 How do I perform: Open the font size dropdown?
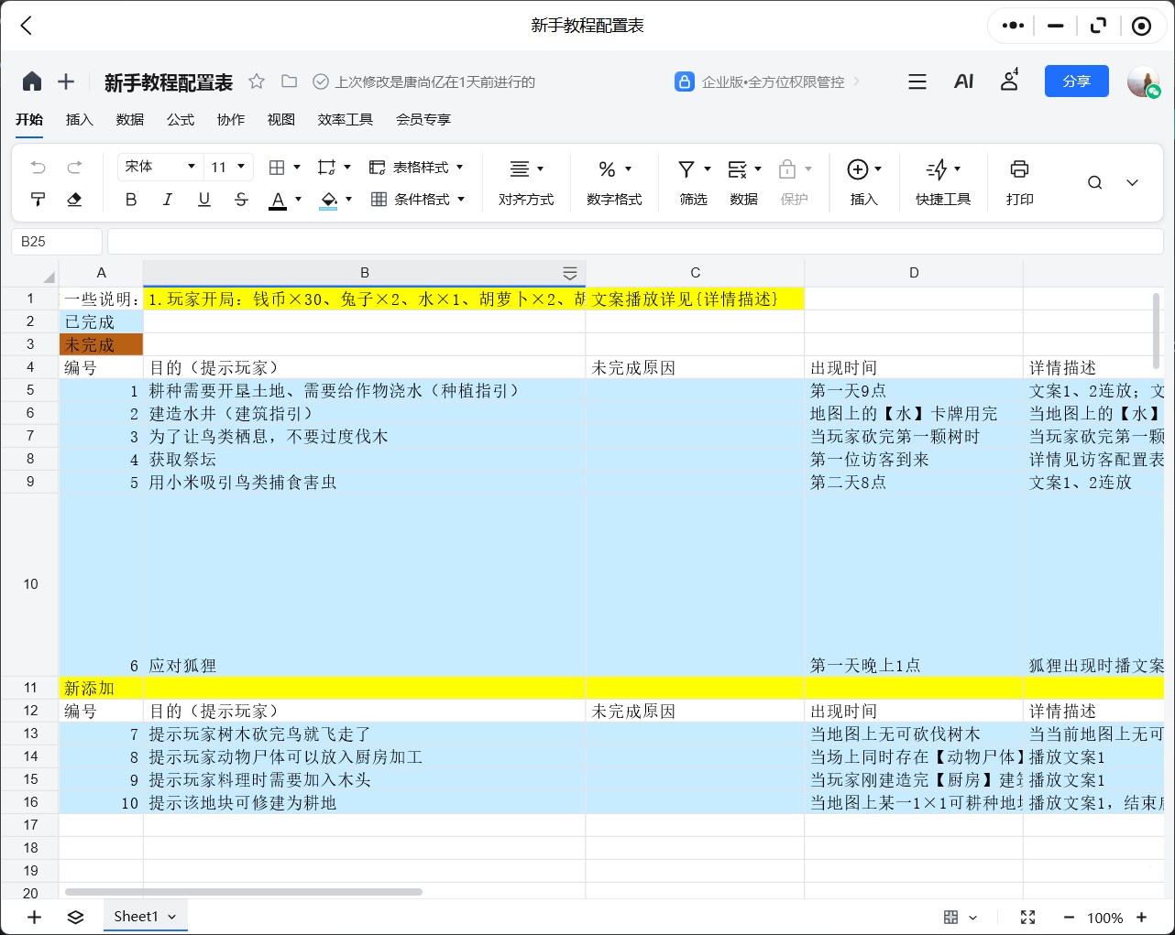(228, 167)
